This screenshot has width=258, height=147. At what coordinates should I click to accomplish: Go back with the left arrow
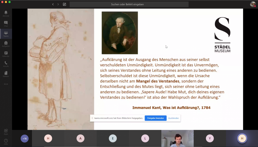click(x=53, y=4)
